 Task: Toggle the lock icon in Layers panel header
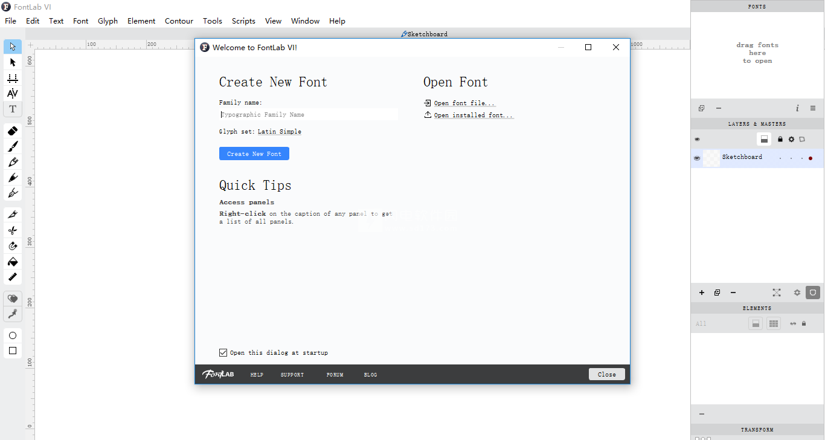pos(780,140)
